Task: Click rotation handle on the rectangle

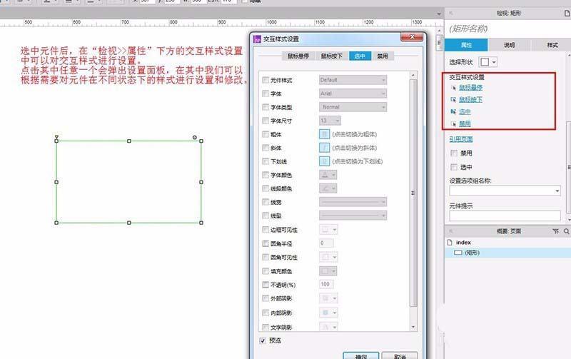Action: click(x=195, y=137)
